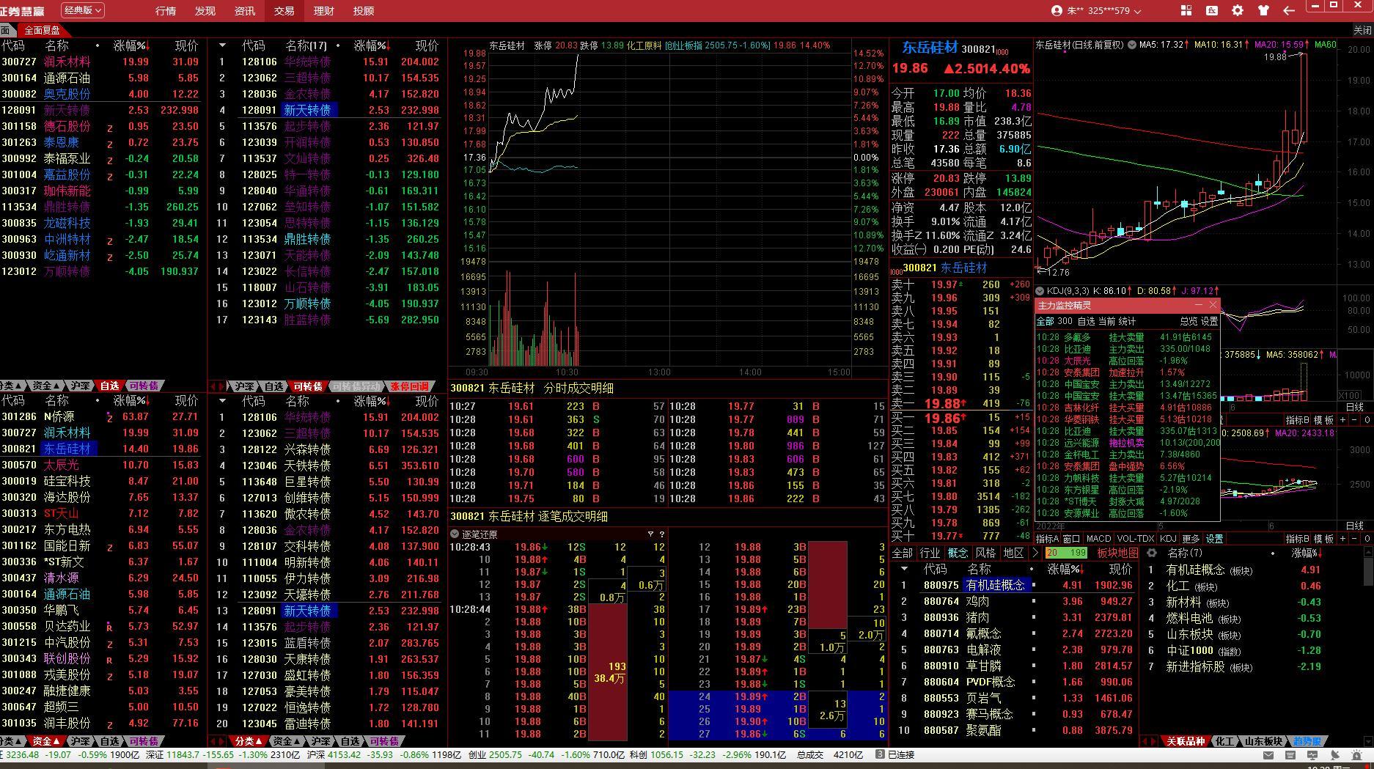Viewport: 1374px width, 769px height.
Task: Select the 全部 filter in 主力监控精灵
Action: tap(1045, 321)
